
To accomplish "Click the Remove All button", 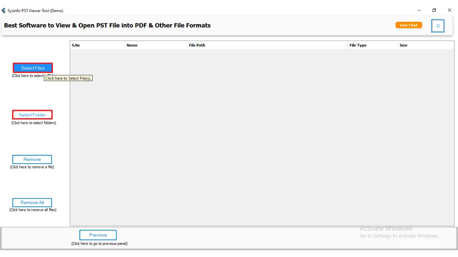I will pos(32,202).
